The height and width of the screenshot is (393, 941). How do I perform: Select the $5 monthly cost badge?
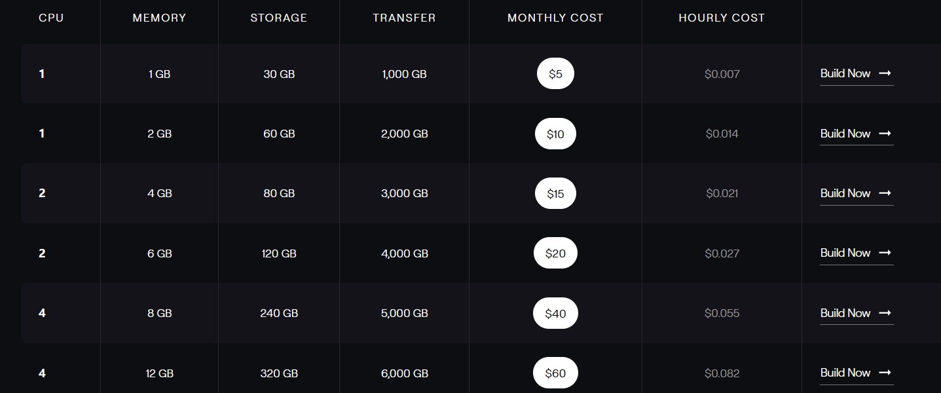click(x=555, y=74)
